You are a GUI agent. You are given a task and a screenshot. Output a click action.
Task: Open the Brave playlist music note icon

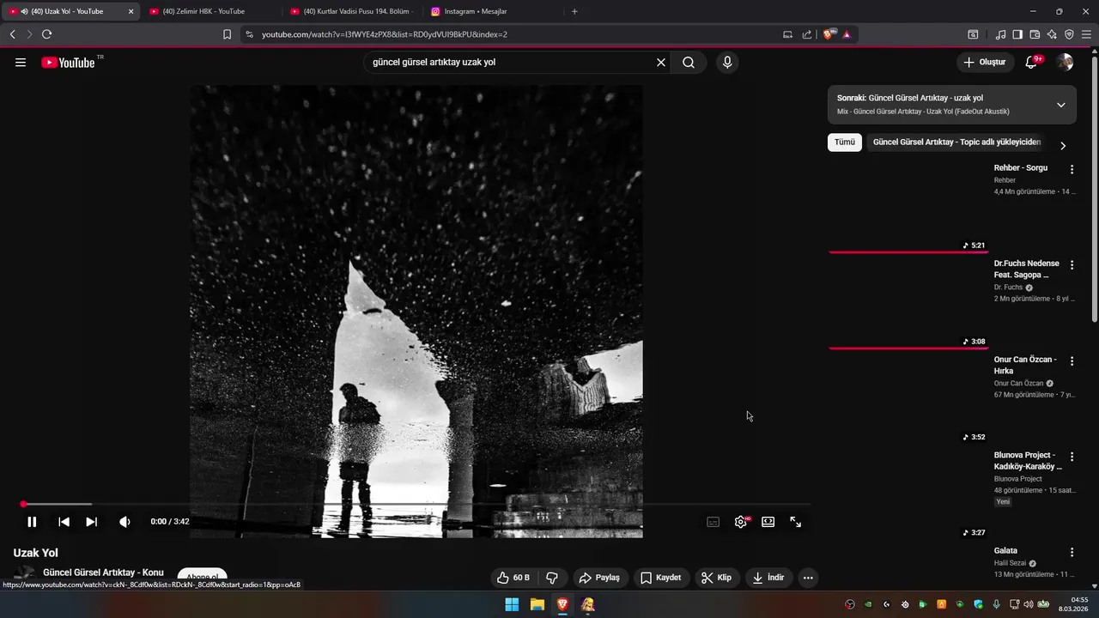coord(1000,34)
